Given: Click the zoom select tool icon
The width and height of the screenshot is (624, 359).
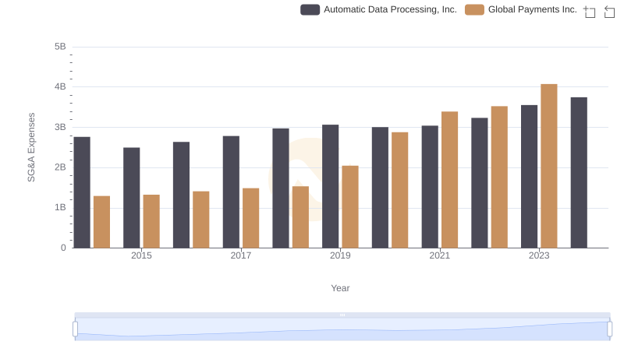Looking at the screenshot, I should tap(590, 12).
